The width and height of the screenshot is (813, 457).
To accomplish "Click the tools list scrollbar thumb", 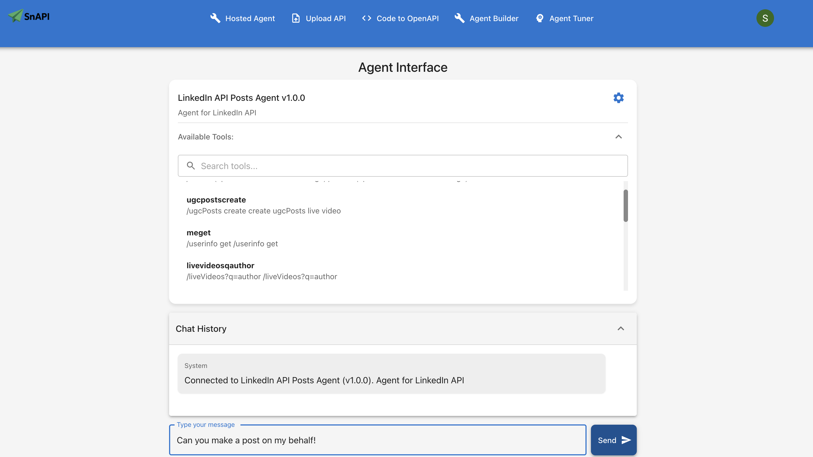I will 625,206.
